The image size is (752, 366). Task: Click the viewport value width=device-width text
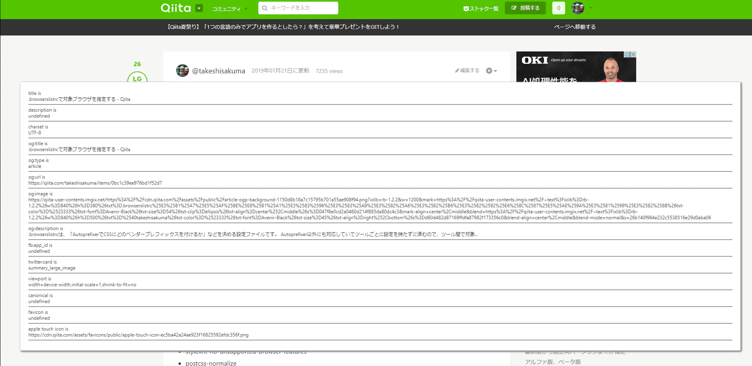[82, 285]
